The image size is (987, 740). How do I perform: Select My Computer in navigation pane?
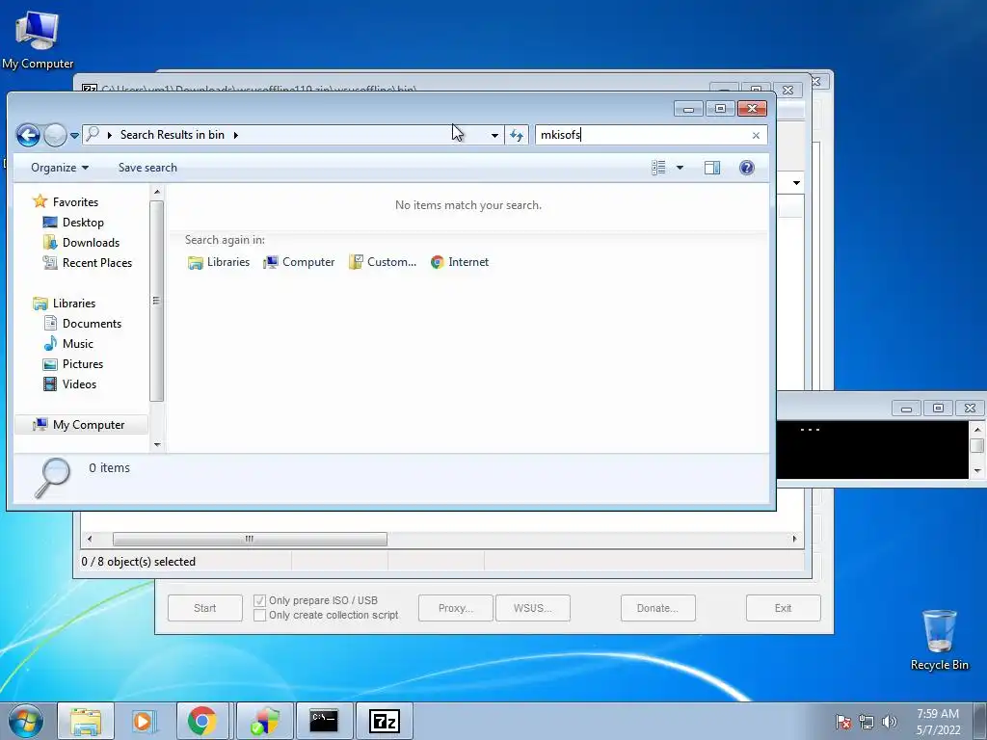tap(81, 425)
